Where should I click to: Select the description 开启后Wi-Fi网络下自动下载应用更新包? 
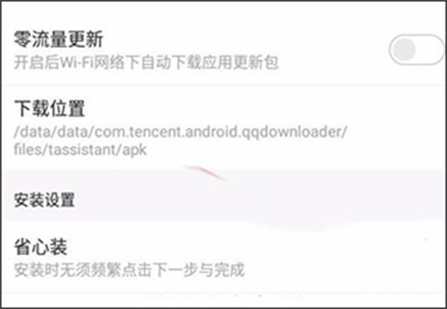146,62
